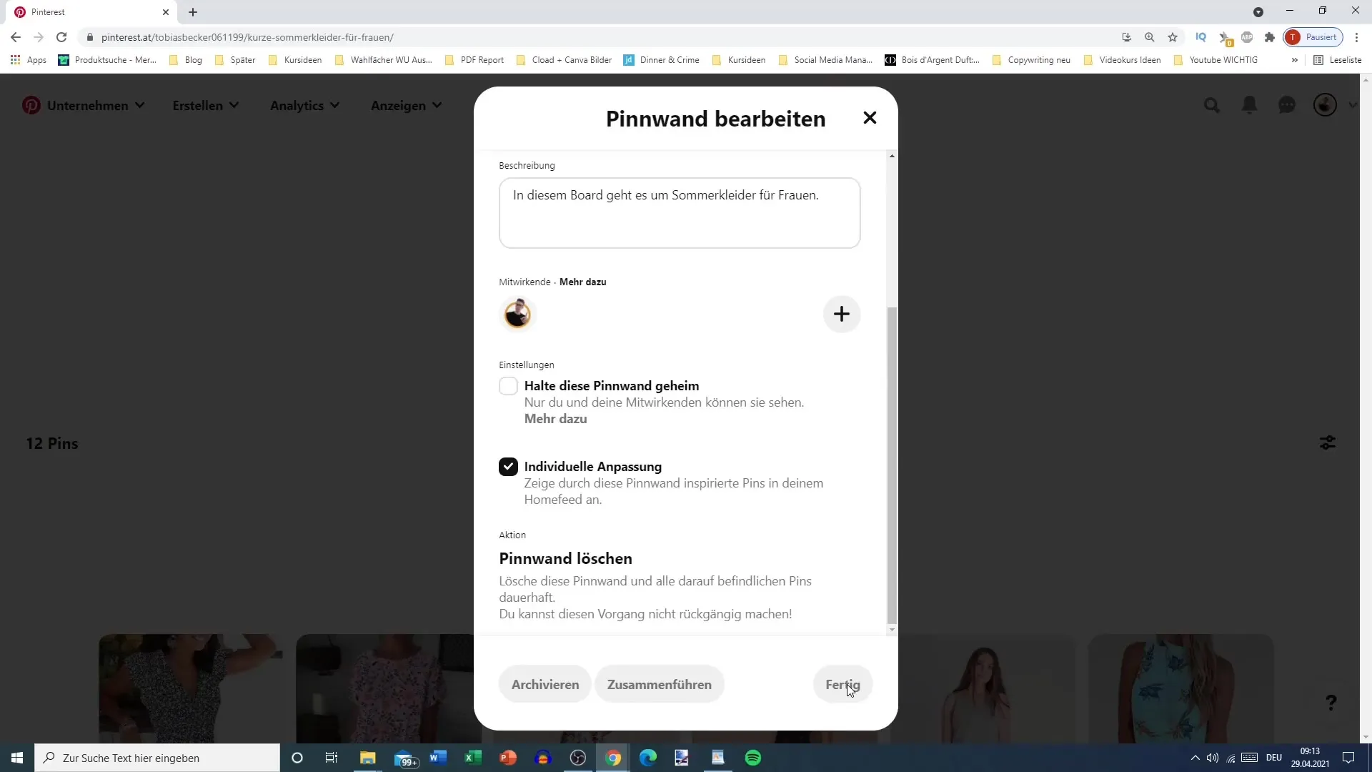Click the Windows taskbar search box

pyautogui.click(x=157, y=758)
